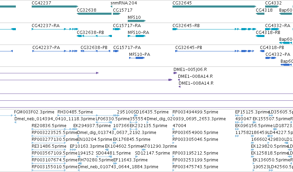The width and height of the screenshot is (293, 172).
Task: Select protein CG4332-PA
Action: click(x=278, y=54)
